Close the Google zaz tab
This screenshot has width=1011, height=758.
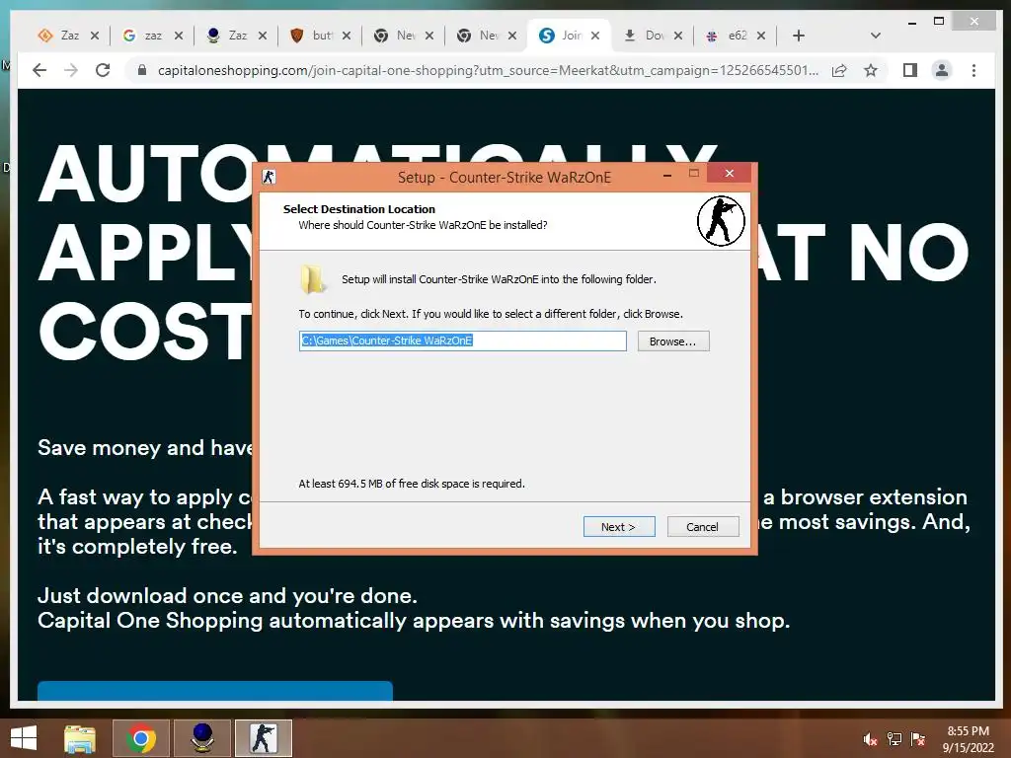click(x=179, y=36)
